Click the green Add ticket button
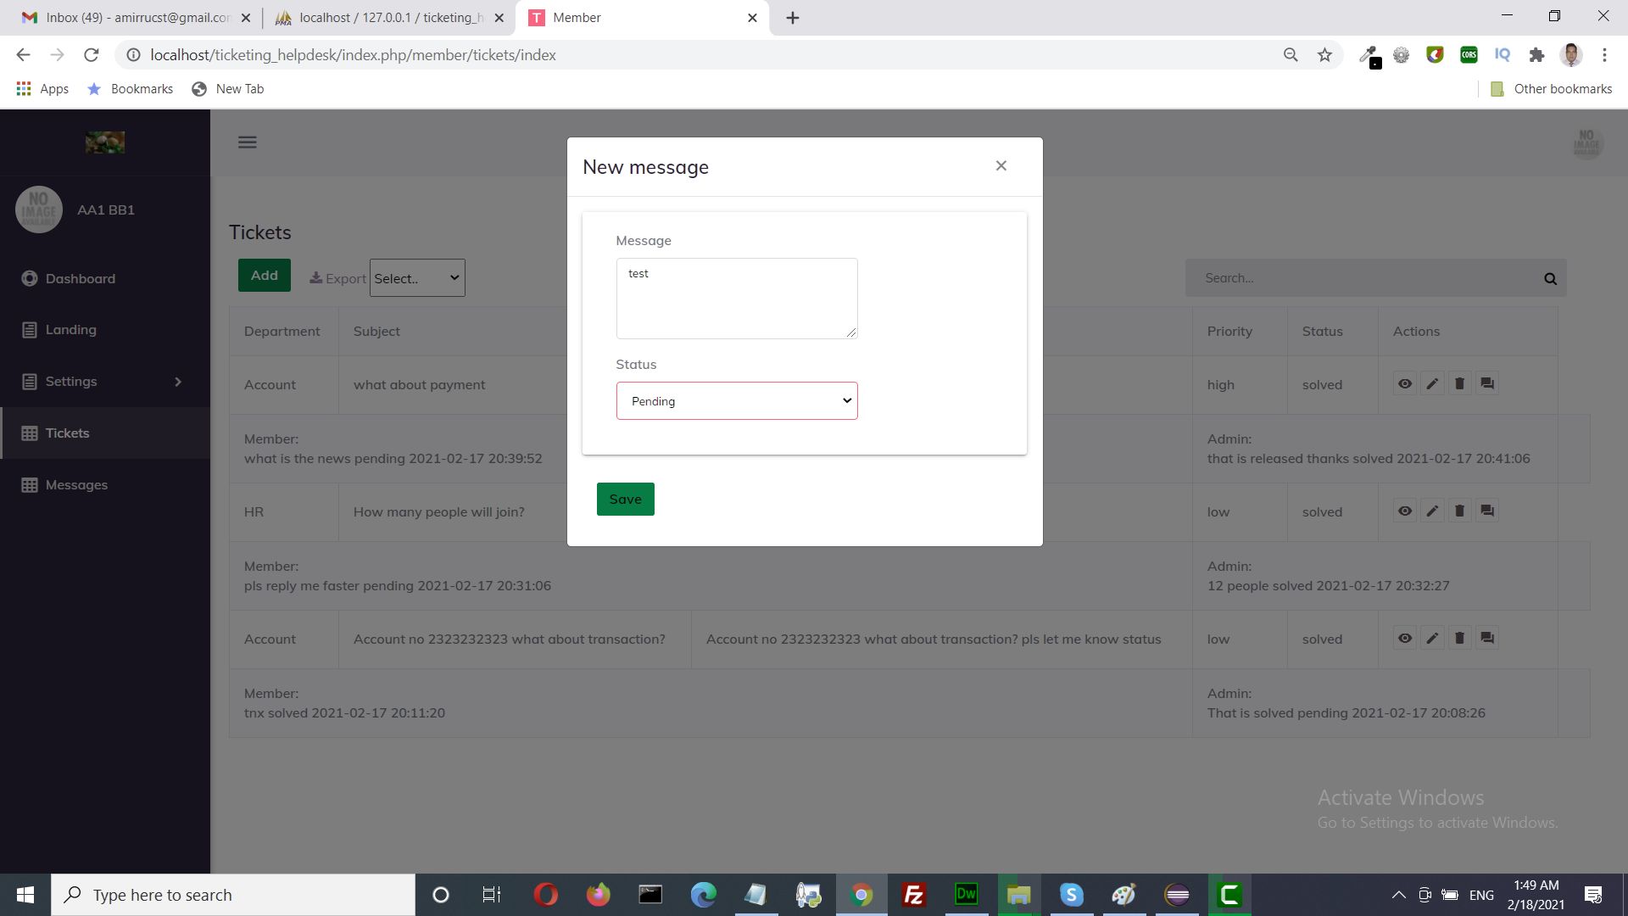1628x916 pixels. coord(264,276)
